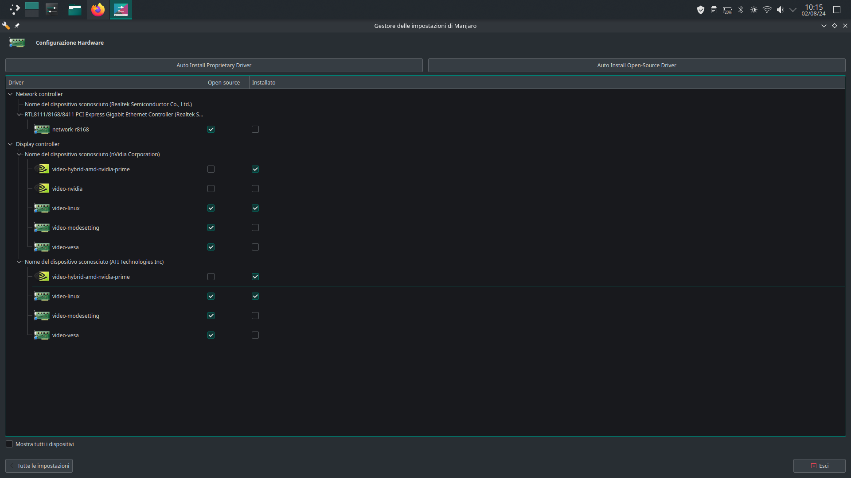Check Mostra tutti i dispositivi

(x=9, y=444)
